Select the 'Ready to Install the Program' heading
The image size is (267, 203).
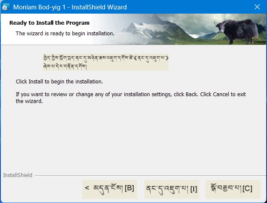click(x=49, y=23)
